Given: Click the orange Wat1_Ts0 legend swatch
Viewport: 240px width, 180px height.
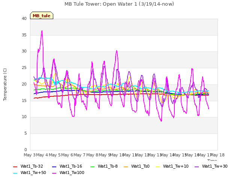Looking at the screenshot, I should tap(126, 166).
